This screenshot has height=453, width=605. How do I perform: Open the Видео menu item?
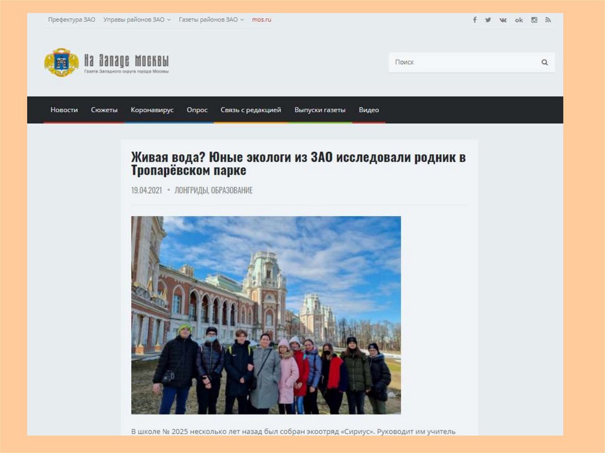point(369,110)
